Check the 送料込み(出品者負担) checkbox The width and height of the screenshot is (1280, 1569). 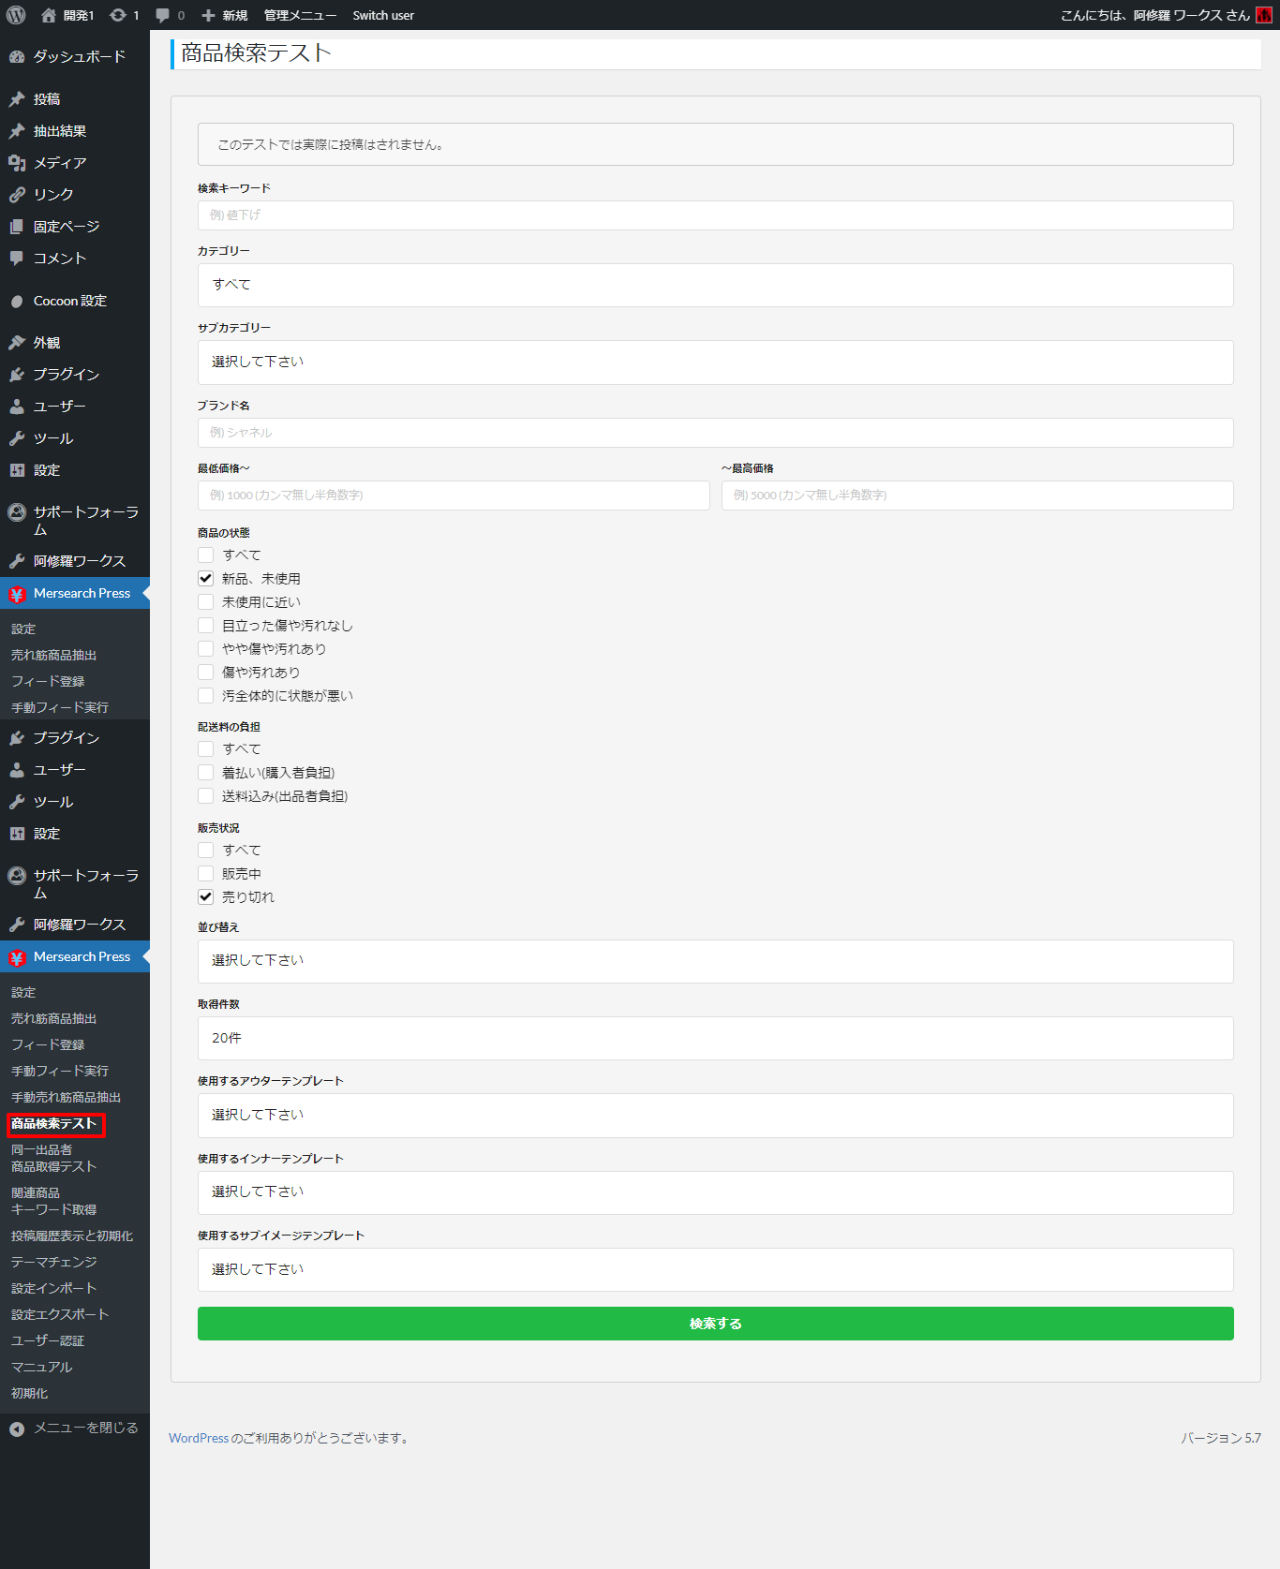coord(206,796)
